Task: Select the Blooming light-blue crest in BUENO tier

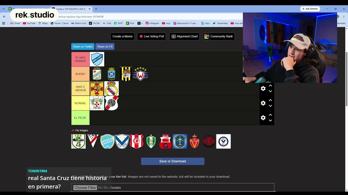Action: [111, 74]
